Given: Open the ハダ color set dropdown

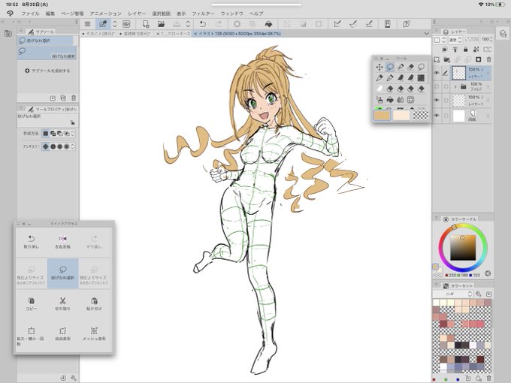Looking at the screenshot, I should click(452, 294).
